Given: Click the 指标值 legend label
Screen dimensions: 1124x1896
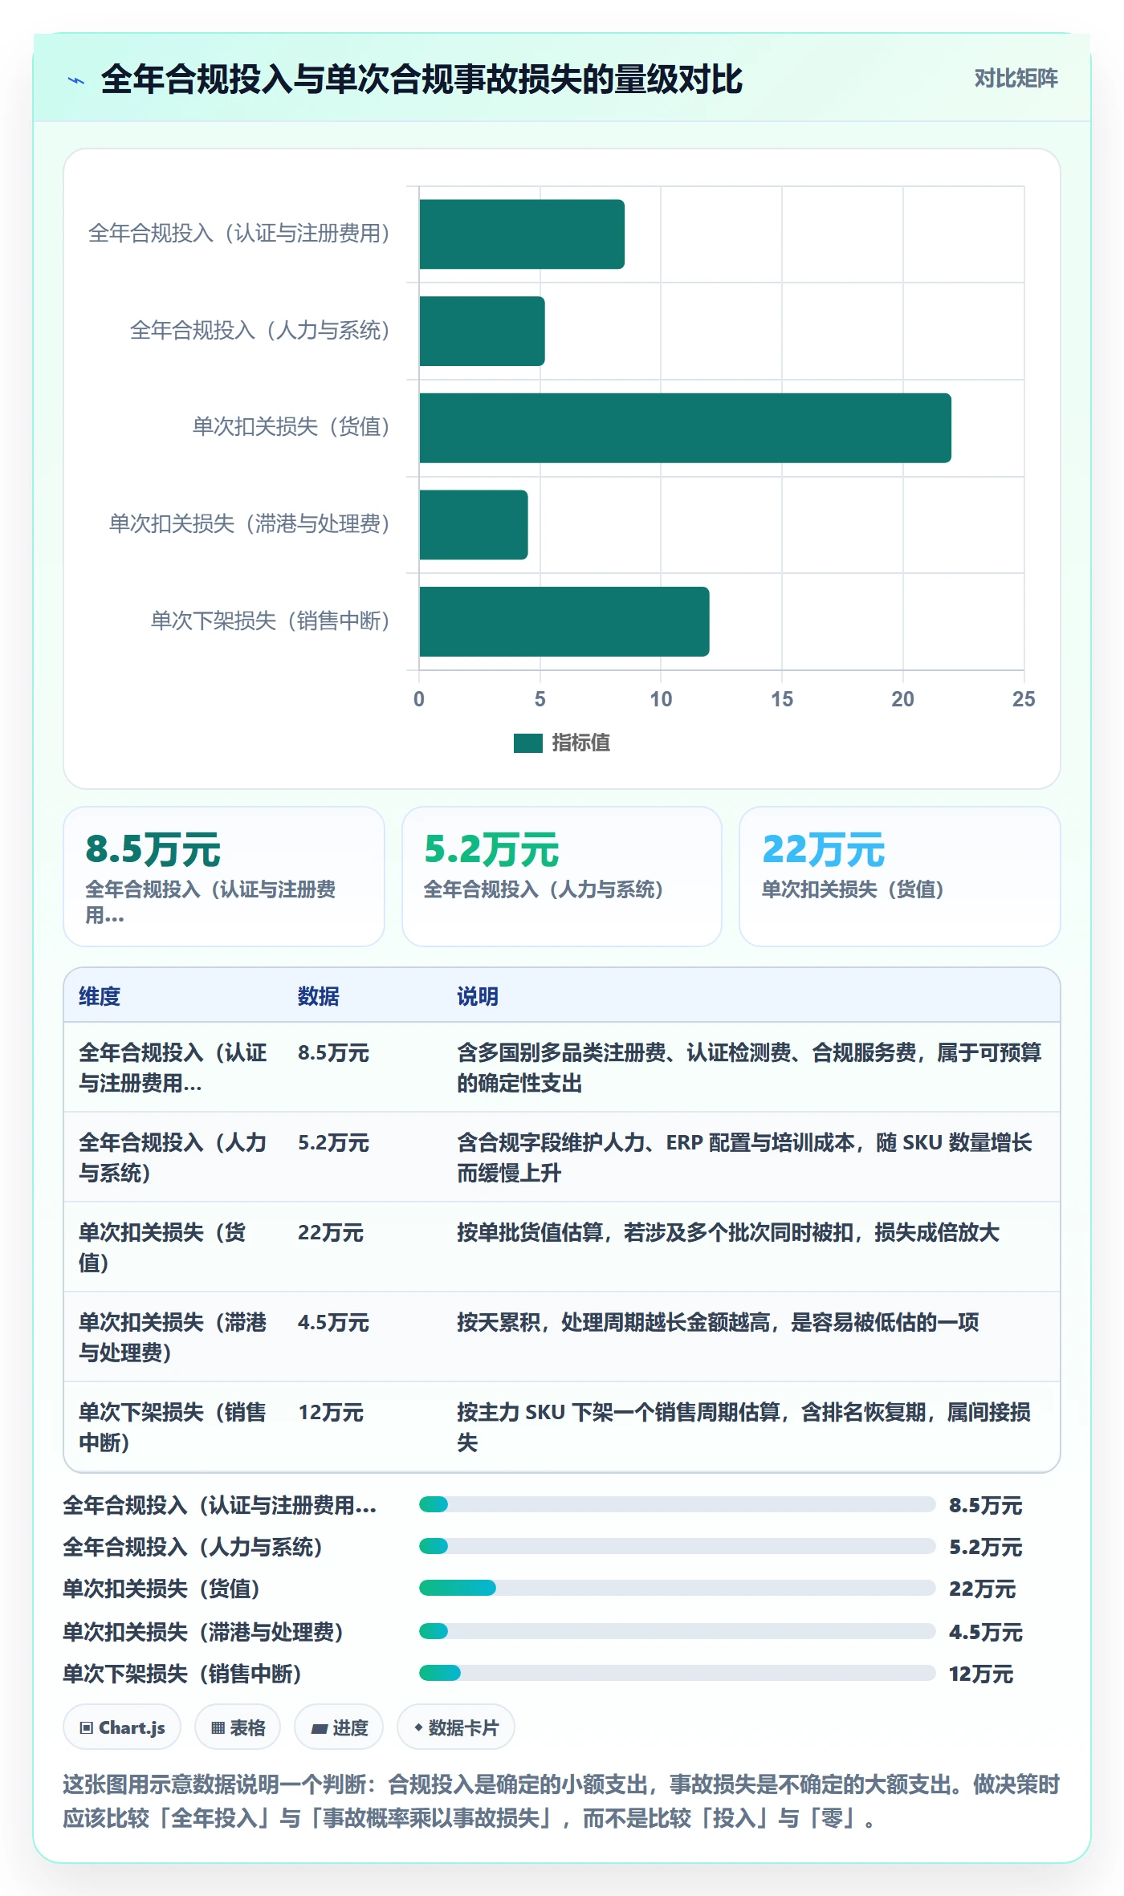Looking at the screenshot, I should click(581, 743).
